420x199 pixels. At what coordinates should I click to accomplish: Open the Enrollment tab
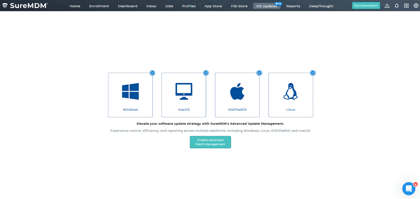[x=99, y=6]
